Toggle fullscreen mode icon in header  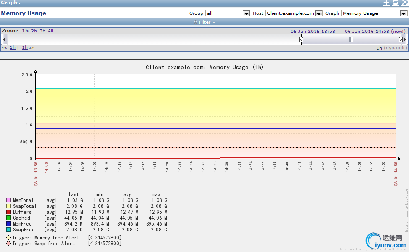click(404, 3)
